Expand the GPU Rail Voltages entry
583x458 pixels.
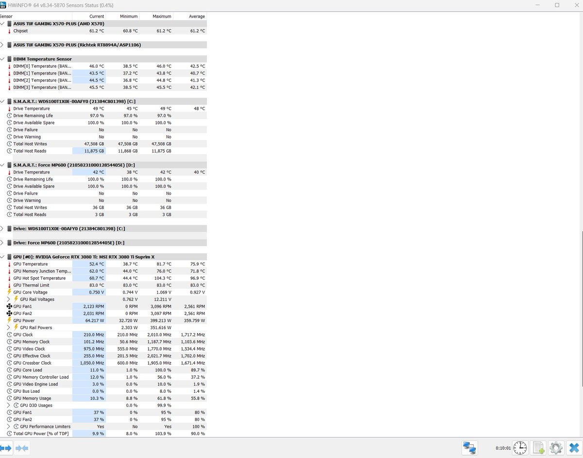[x=9, y=299]
